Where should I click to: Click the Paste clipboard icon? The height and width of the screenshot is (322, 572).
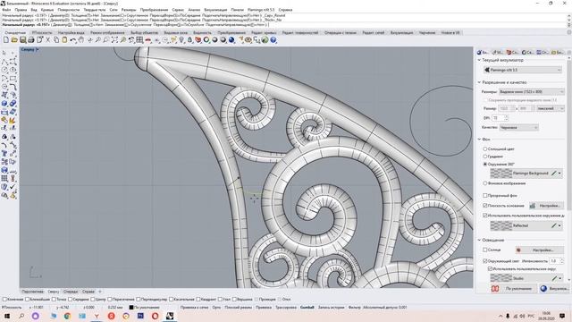point(64,40)
